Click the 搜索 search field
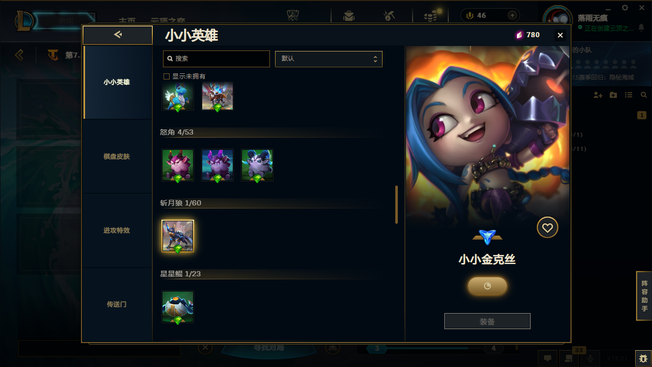 [x=216, y=59]
